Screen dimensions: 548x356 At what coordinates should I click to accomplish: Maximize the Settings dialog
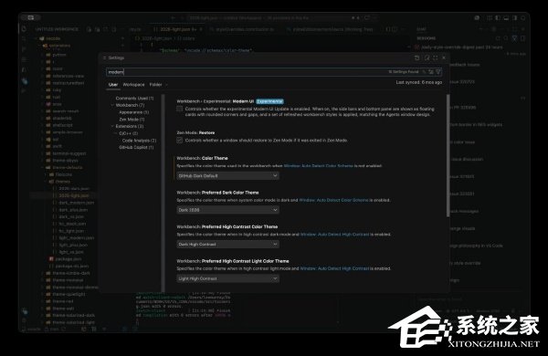435,58
